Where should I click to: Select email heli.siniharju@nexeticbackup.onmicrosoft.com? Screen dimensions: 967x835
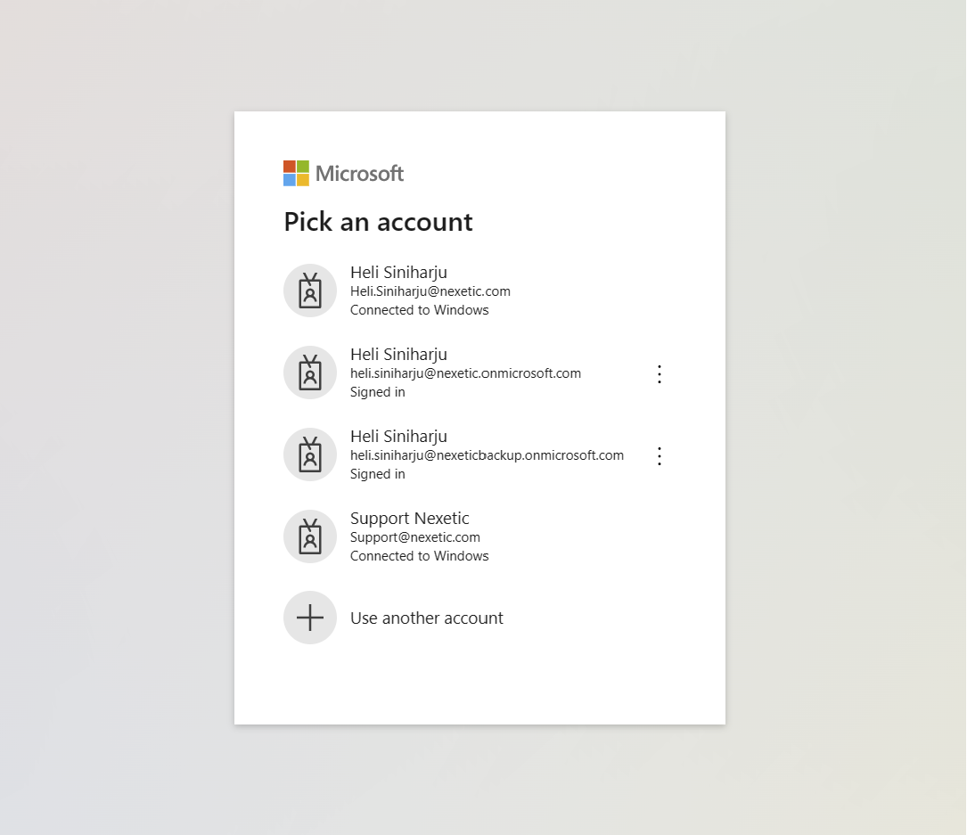coord(488,455)
